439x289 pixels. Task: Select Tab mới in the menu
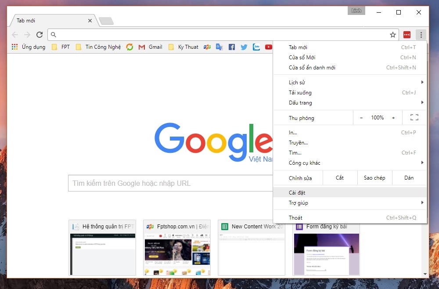350,47
